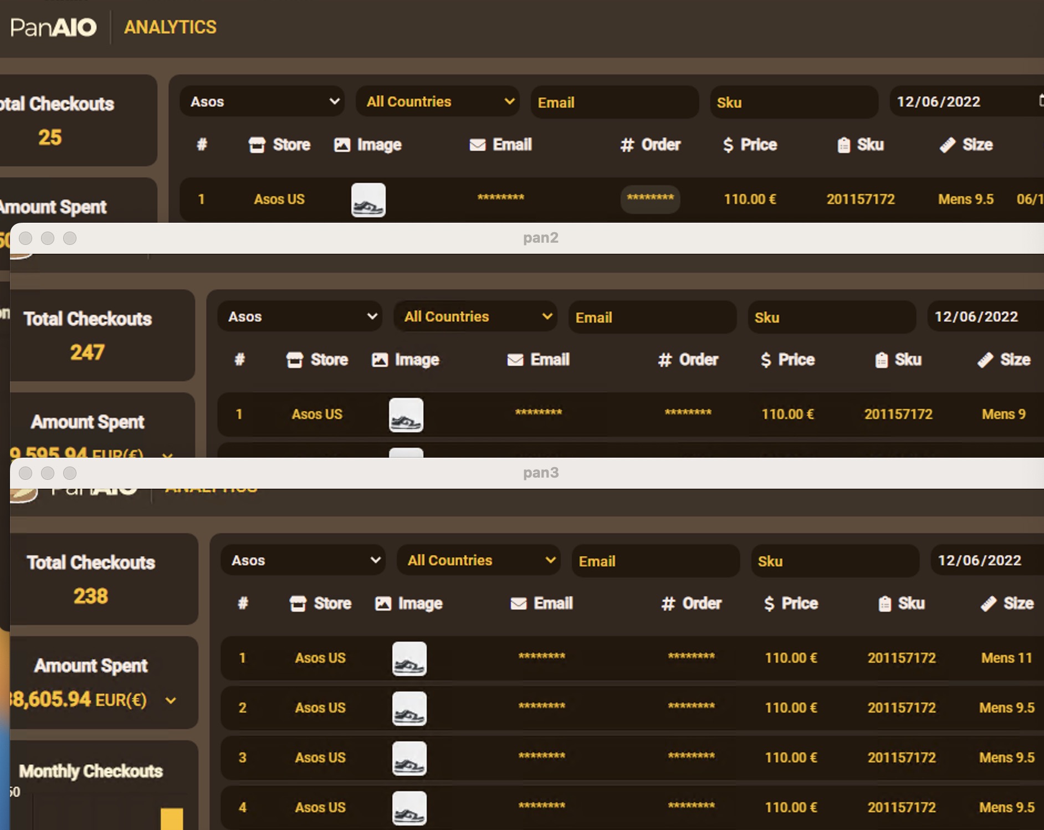
Task: Click the ANALYTICS heading in the top window
Action: click(170, 27)
